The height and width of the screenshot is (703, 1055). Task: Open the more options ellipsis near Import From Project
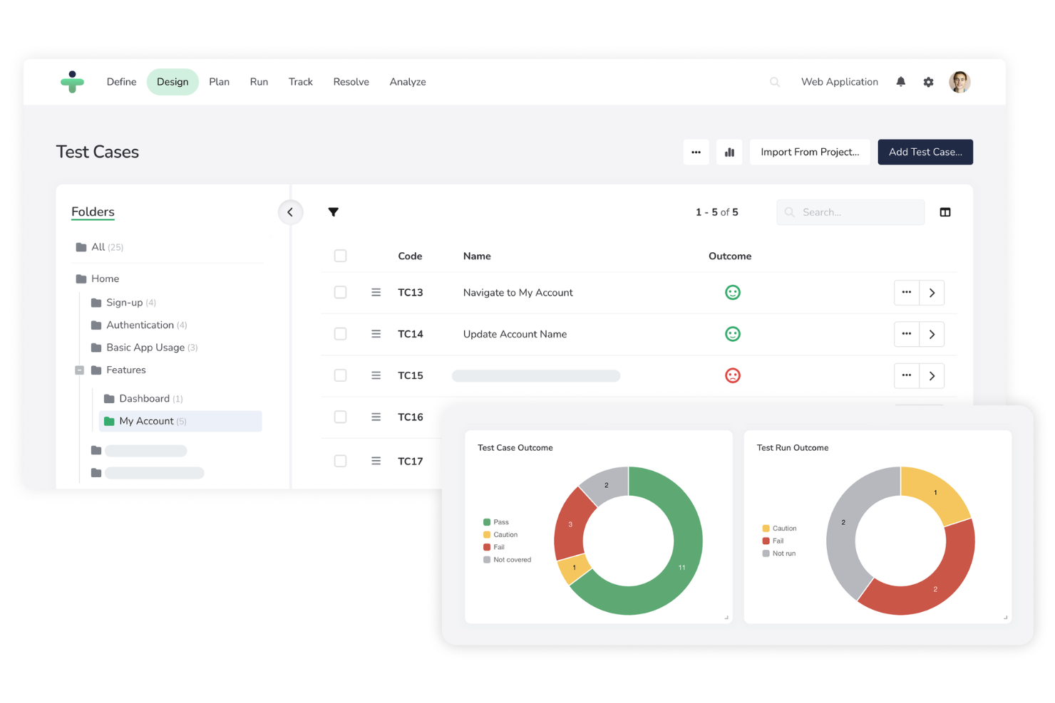tap(696, 152)
